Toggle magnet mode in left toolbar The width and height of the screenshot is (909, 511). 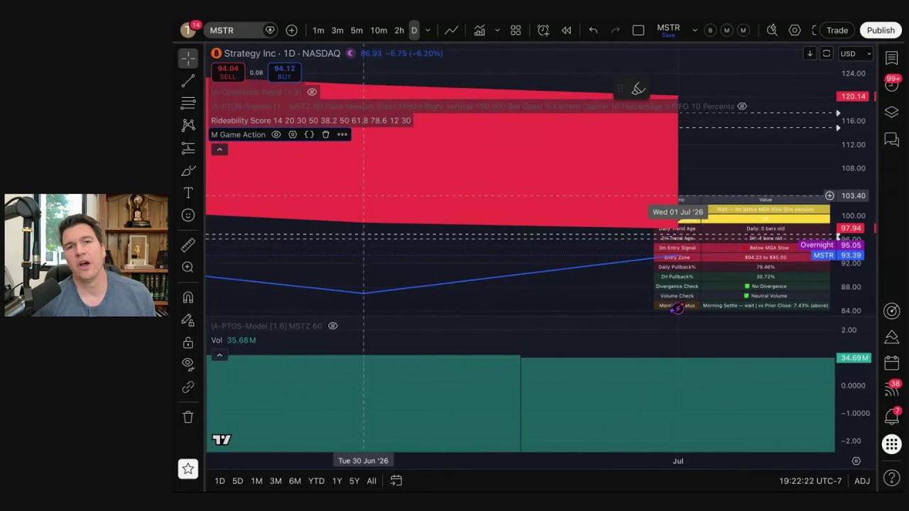pos(188,297)
